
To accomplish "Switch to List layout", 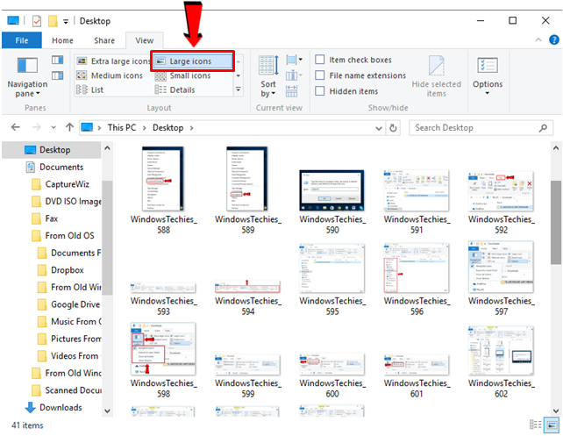I will [90, 89].
